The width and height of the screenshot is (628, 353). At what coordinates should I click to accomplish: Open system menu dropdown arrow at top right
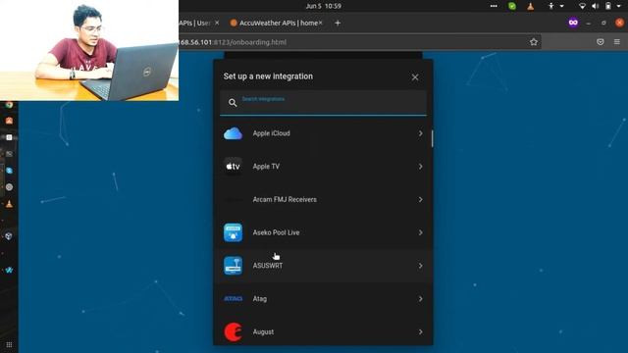tap(618, 6)
